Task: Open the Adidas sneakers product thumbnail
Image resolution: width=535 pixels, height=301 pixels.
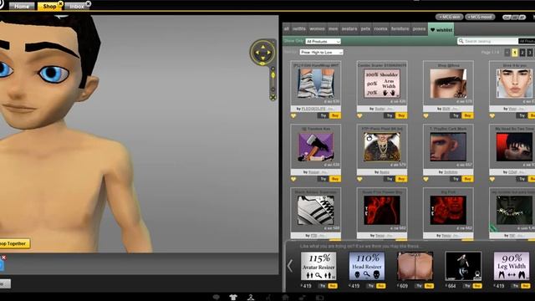Action: 316,210
